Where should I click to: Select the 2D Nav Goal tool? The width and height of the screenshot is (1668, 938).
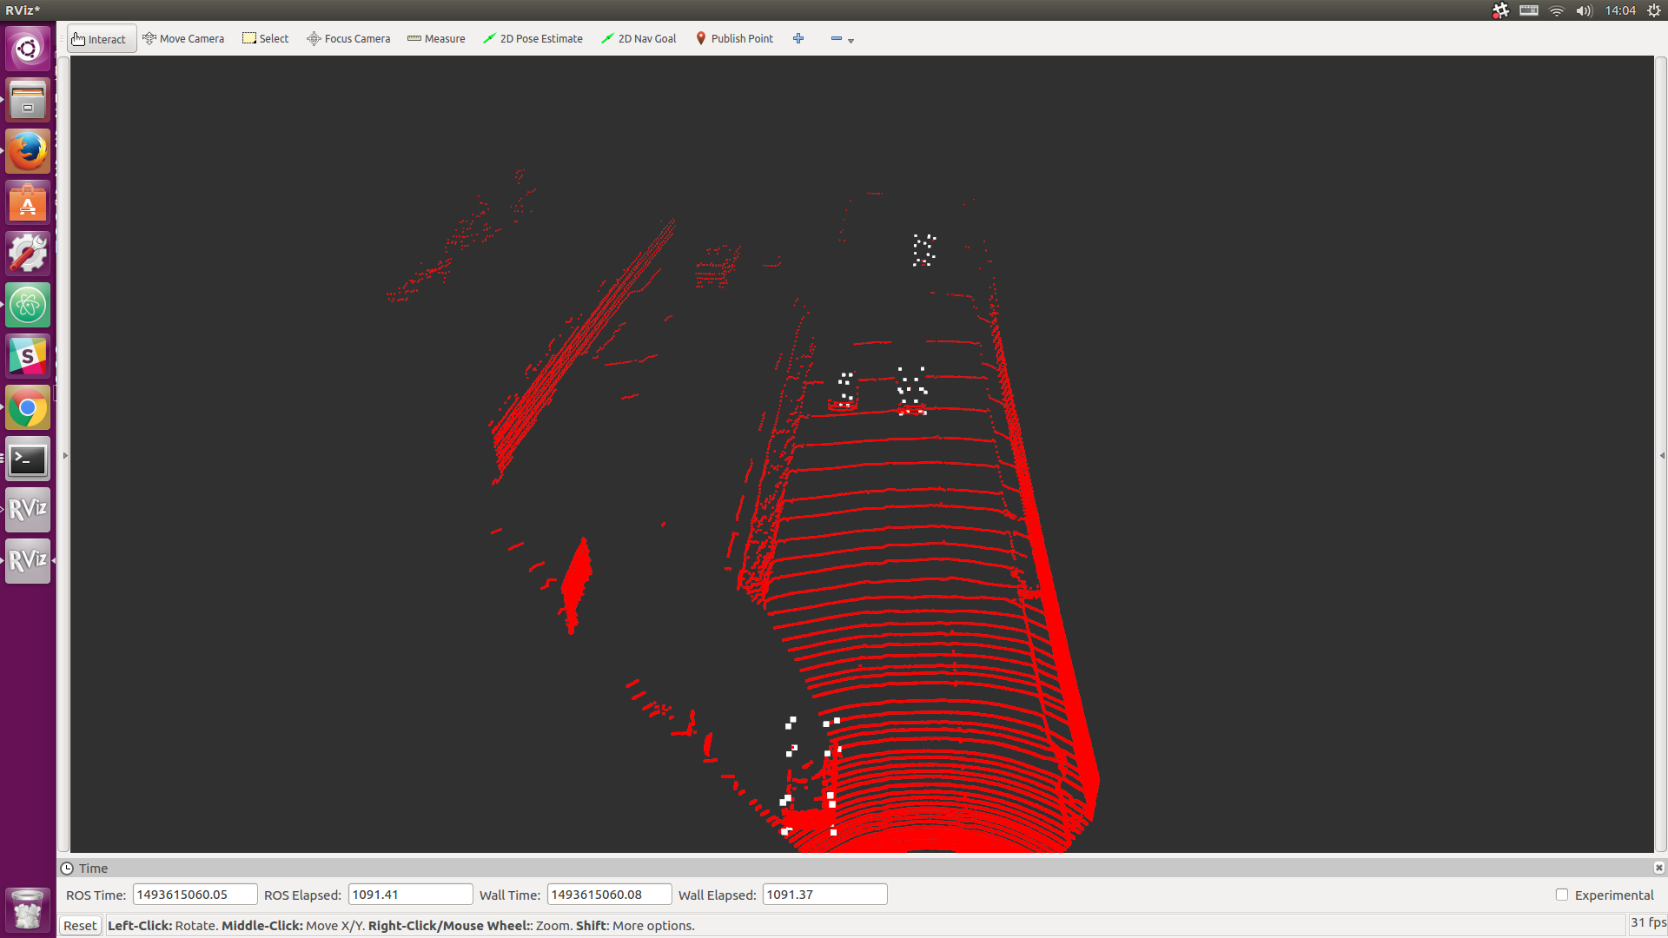coord(639,39)
